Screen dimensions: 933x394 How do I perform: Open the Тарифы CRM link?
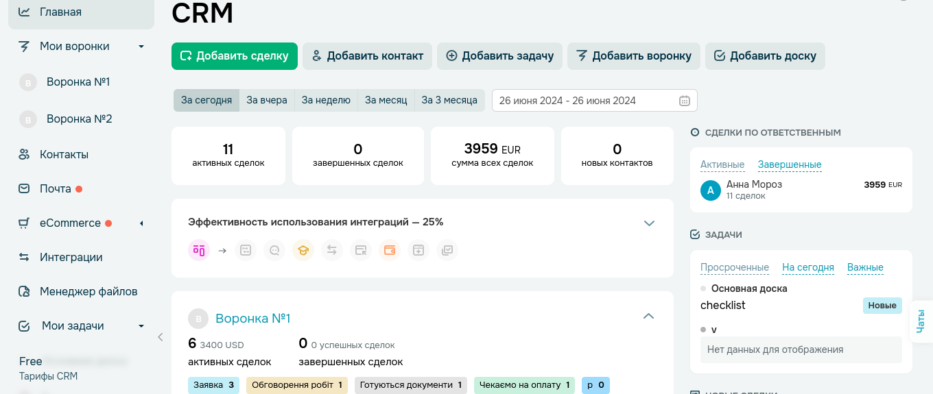click(48, 376)
